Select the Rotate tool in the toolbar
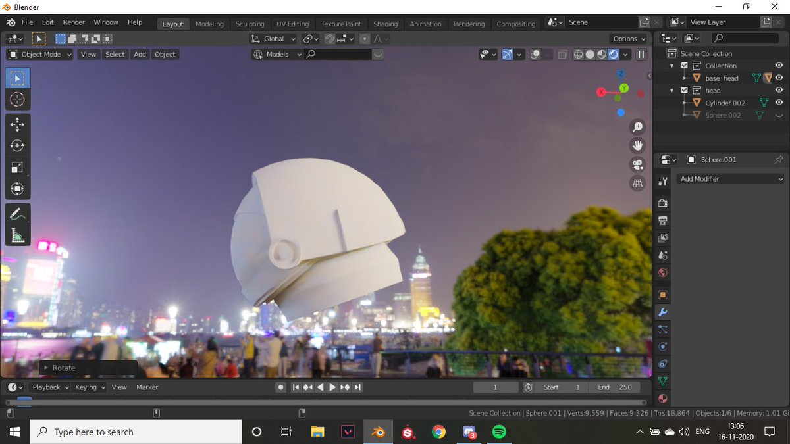 click(17, 146)
